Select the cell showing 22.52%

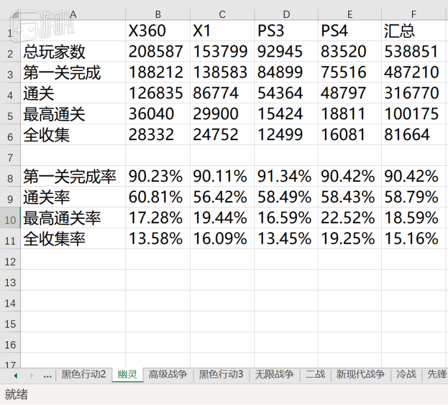coord(349,218)
